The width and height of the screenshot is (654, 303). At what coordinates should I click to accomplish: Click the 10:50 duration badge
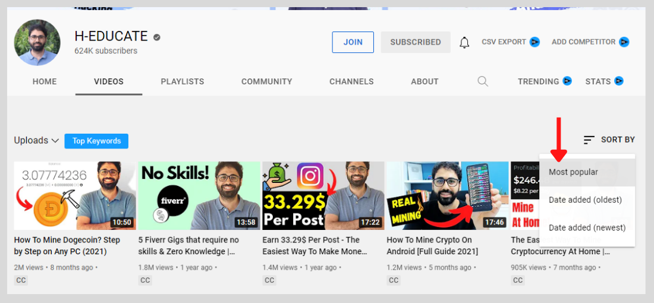(122, 222)
